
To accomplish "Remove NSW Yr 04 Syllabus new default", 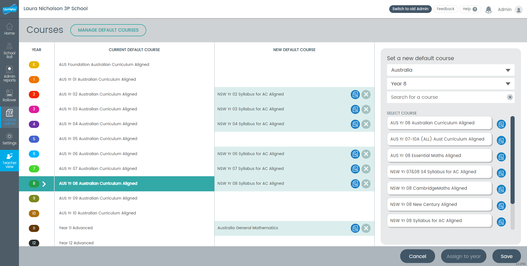I will [366, 124].
